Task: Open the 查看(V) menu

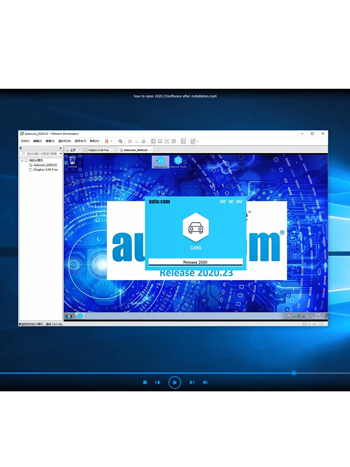Action: [50, 141]
